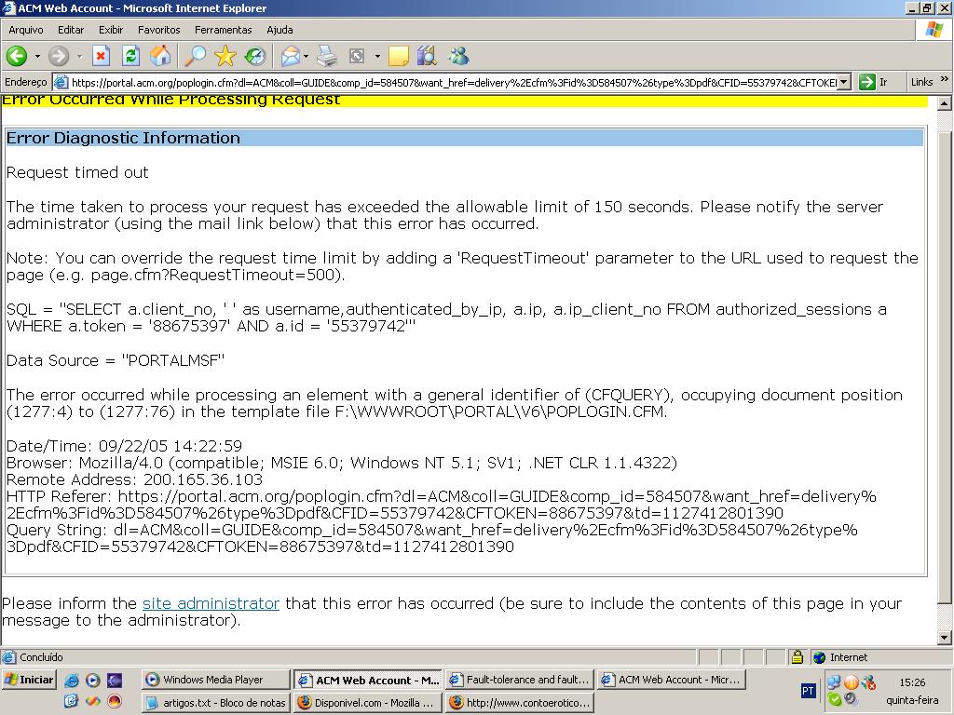
Task: Click the Mail envelope toolbar icon
Action: point(291,57)
